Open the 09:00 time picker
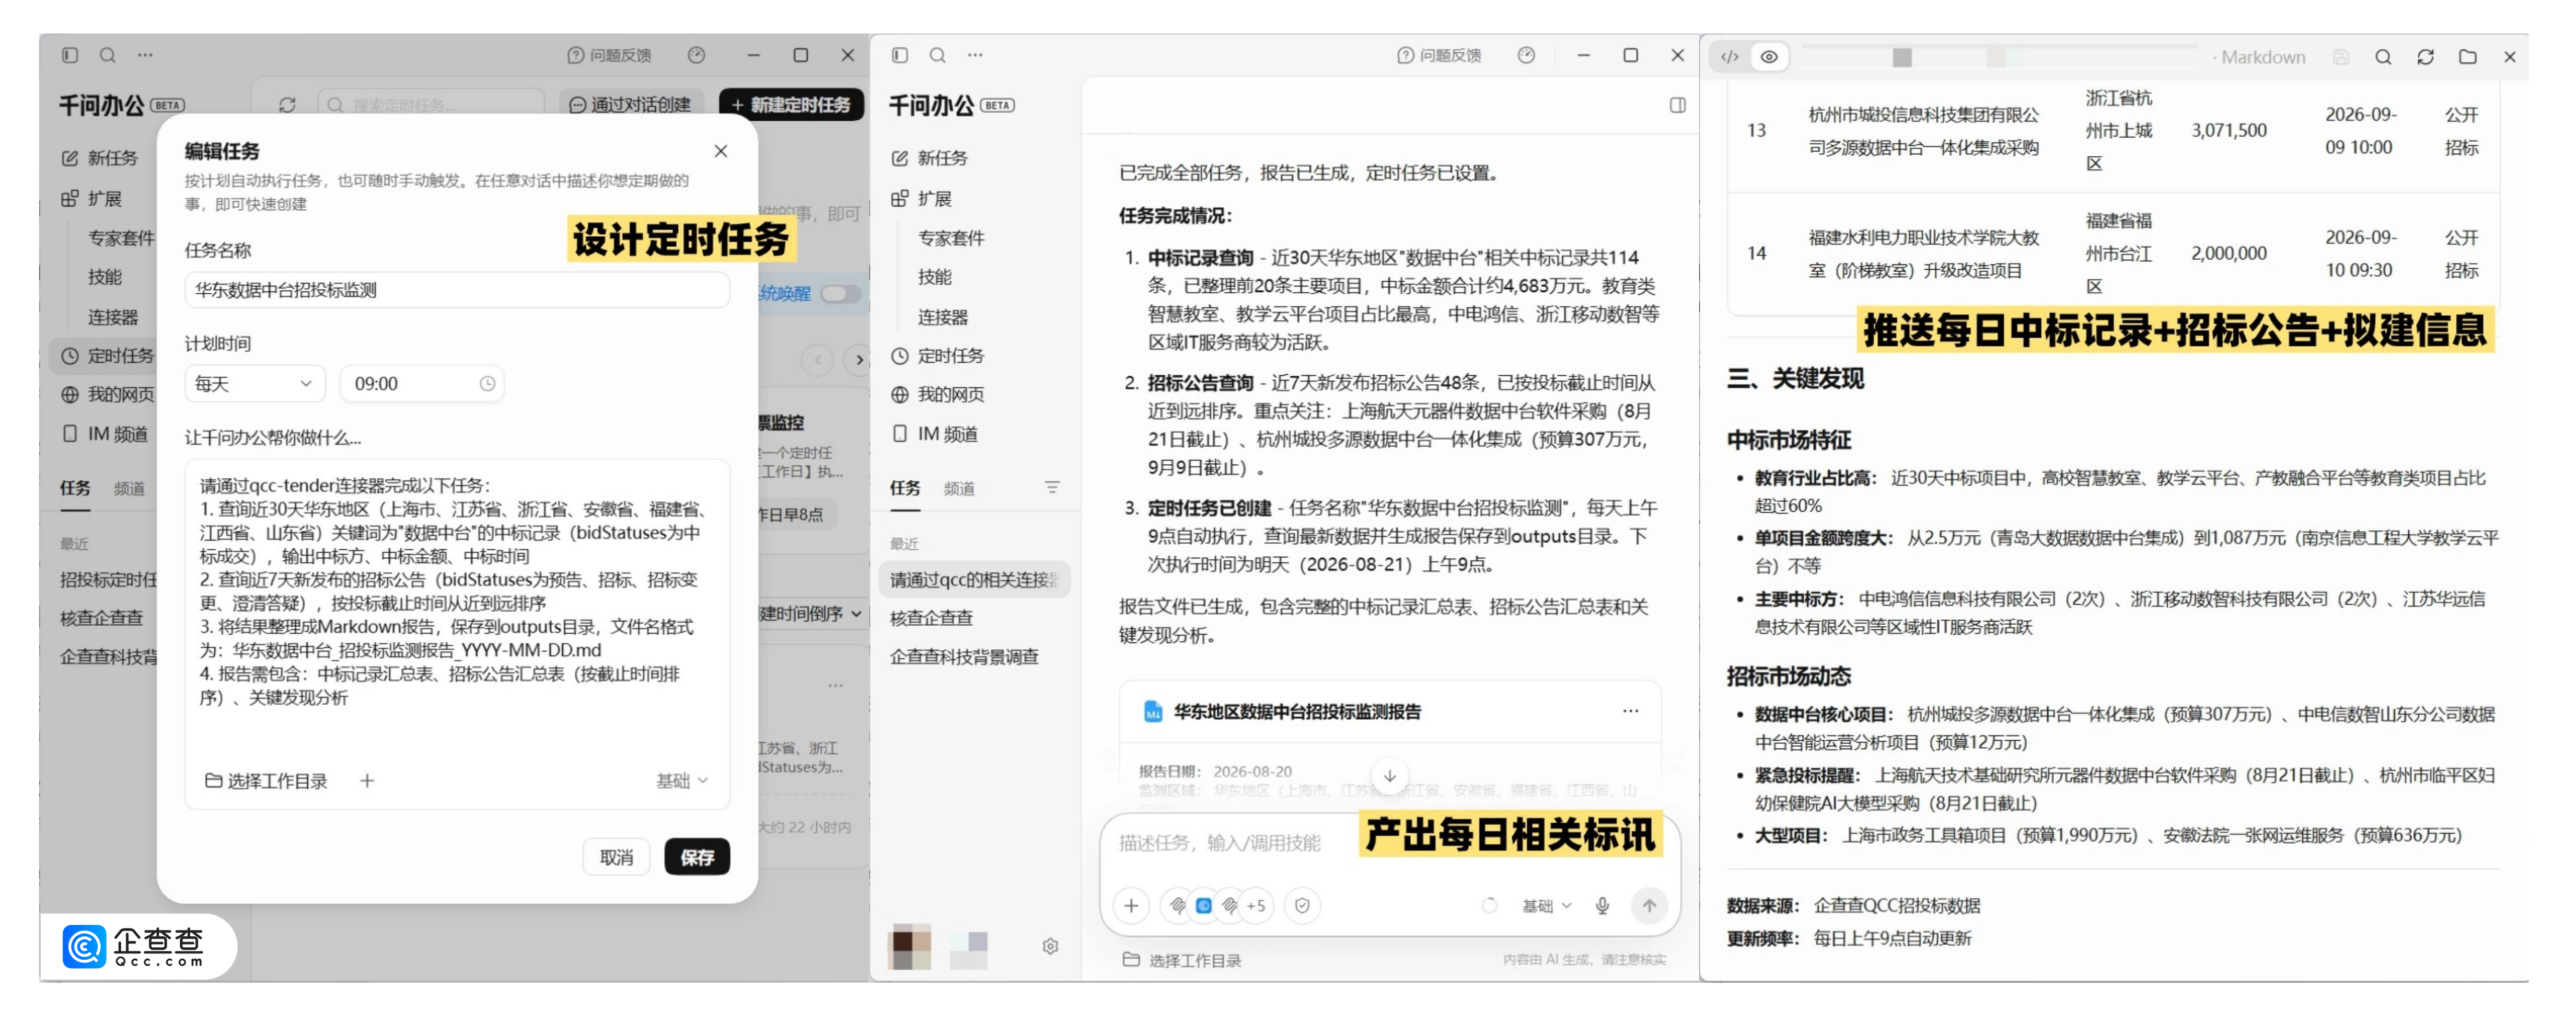Screen dimensions: 2576x1023 coord(422,384)
